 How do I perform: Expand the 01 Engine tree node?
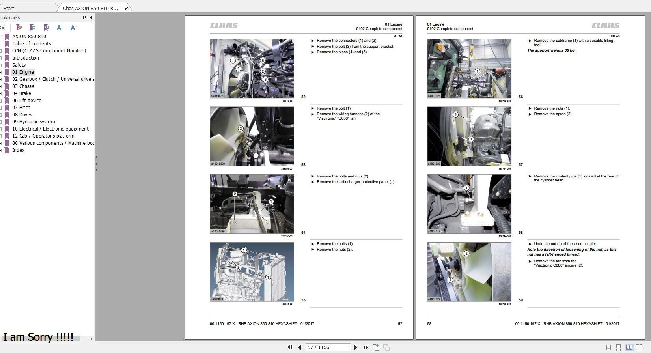(1, 72)
